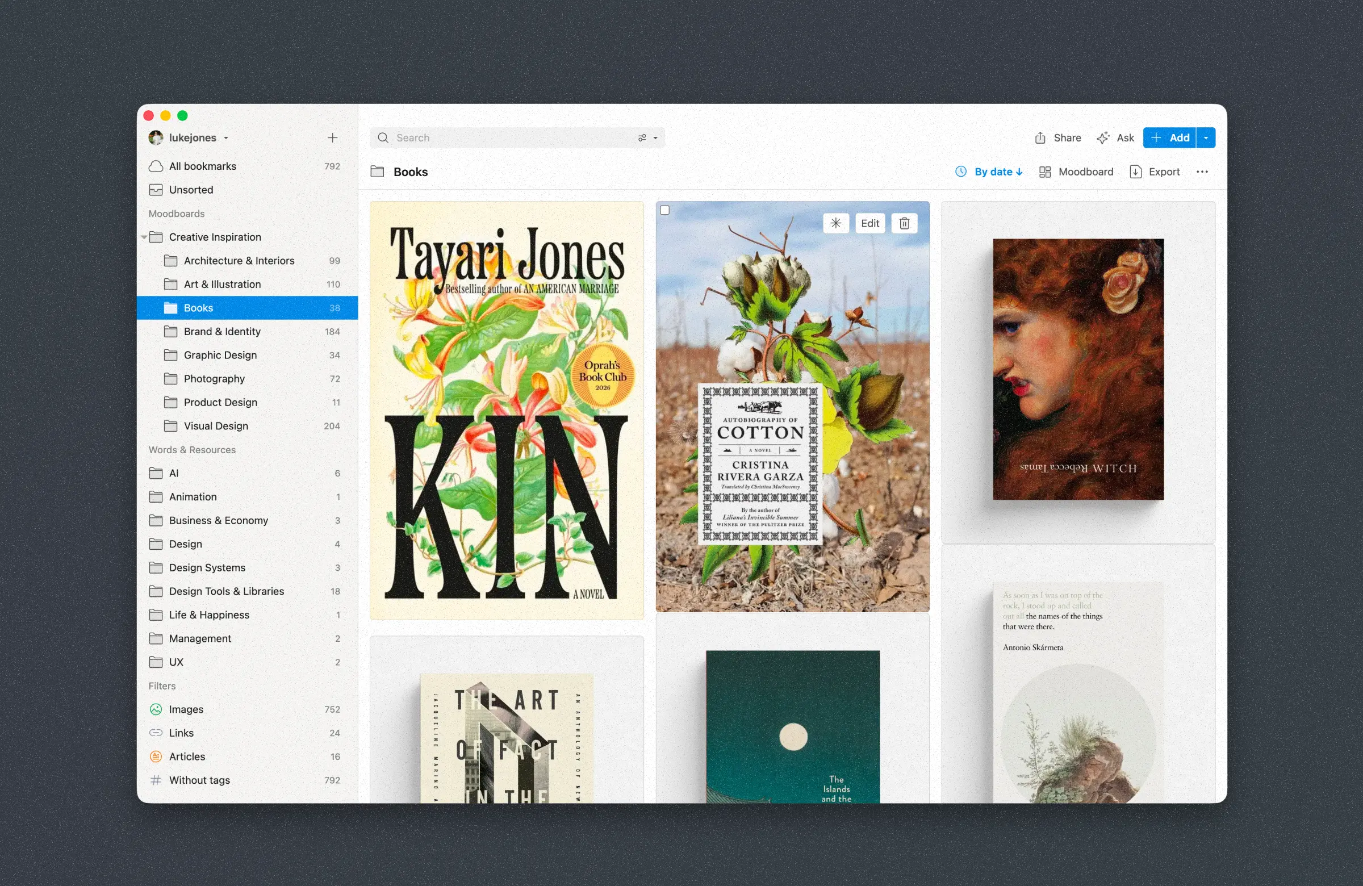The width and height of the screenshot is (1363, 886).
Task: Open the Images filter
Action: tap(186, 709)
